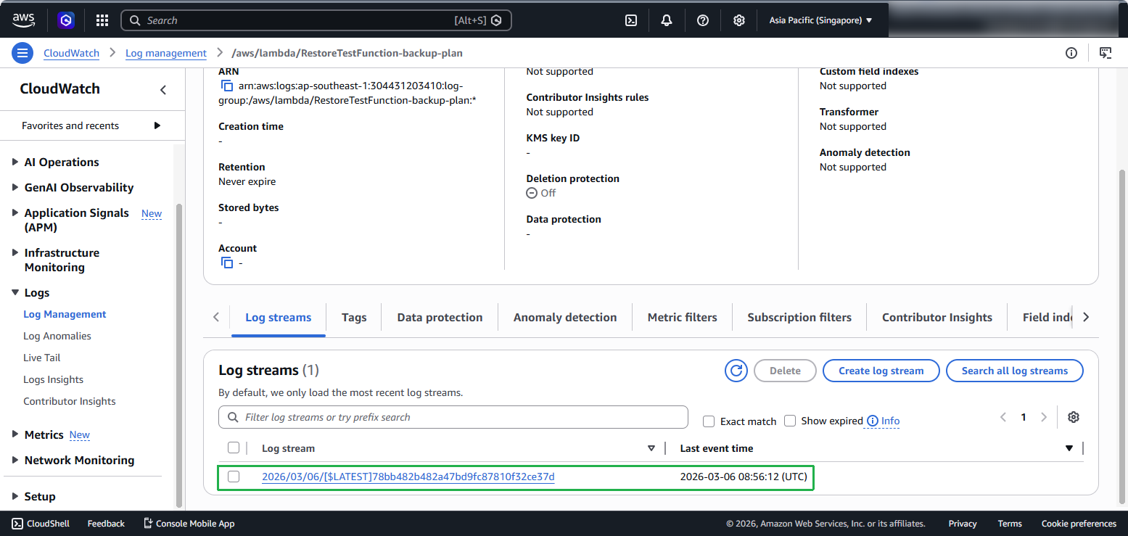
Task: Select all log streams header checkbox
Action: [x=234, y=448]
